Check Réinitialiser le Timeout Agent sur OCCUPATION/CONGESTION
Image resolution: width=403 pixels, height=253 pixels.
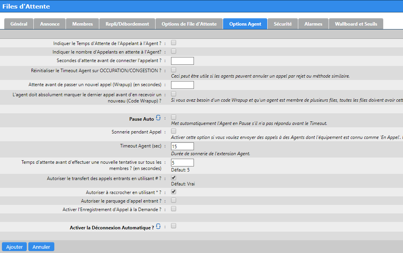[x=174, y=70]
